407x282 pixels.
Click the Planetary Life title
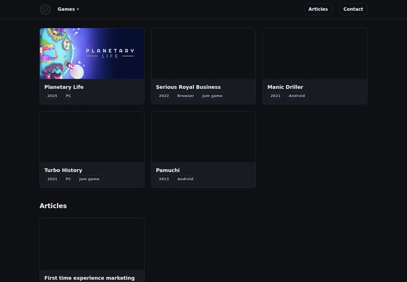(64, 87)
